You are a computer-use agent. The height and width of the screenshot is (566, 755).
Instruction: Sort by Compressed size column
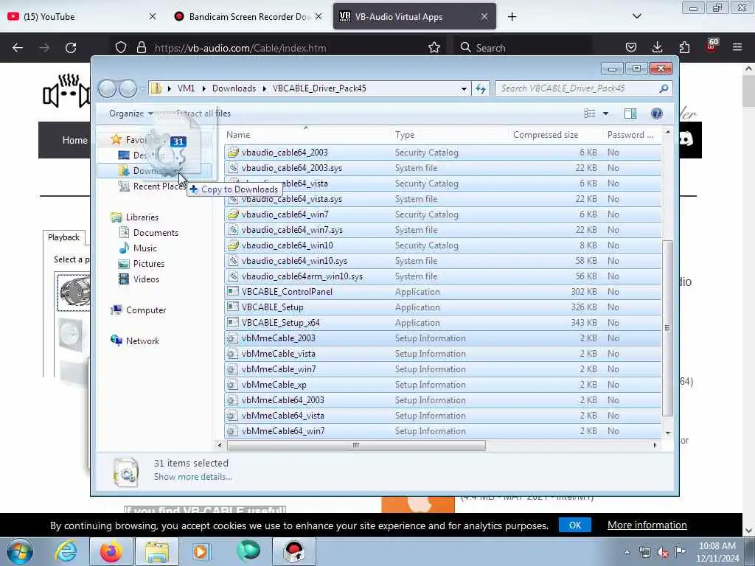click(x=545, y=136)
